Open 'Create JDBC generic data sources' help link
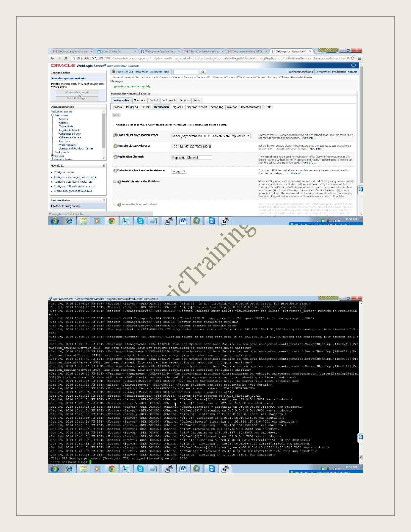Image resolution: width=411 pixels, height=532 pixels. tap(73, 191)
